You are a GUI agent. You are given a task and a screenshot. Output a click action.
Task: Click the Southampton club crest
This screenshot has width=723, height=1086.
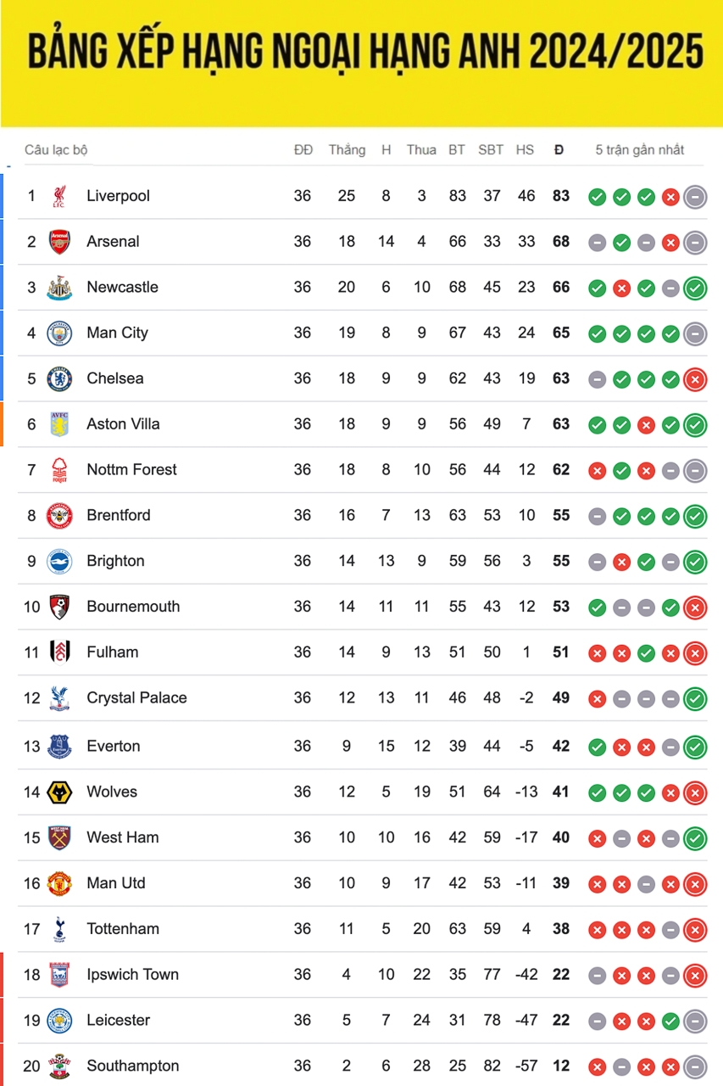pyautogui.click(x=59, y=1066)
